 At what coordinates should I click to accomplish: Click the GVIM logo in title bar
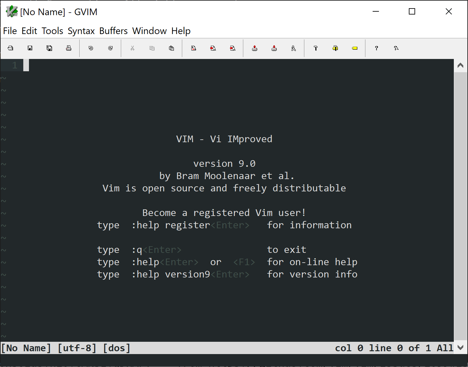(x=12, y=12)
